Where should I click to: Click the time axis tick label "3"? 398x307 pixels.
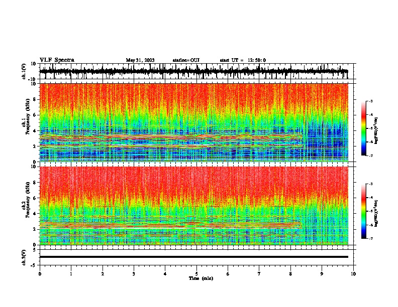[134, 274]
